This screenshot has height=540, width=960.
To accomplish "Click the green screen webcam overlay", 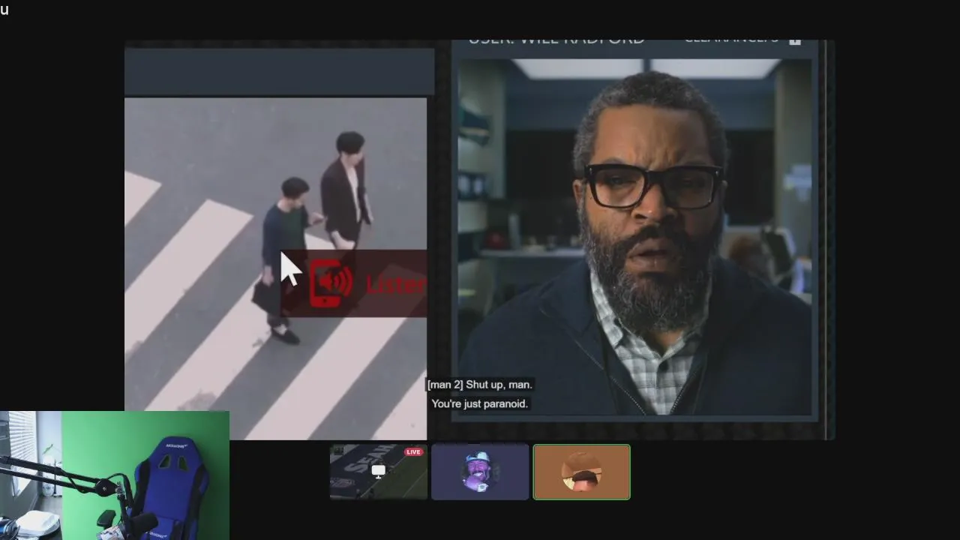I will 115,475.
